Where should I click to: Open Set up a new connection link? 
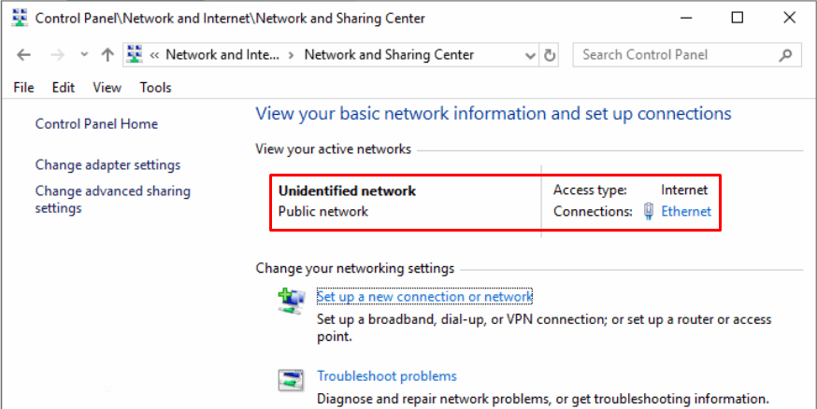(x=424, y=297)
